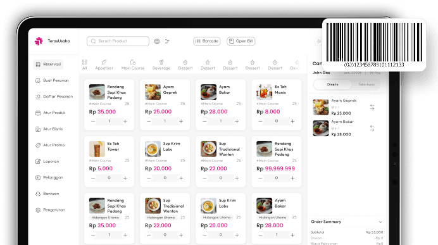Image resolution: width=438 pixels, height=245 pixels.
Task: Select the Main Course category tab
Action: [133, 65]
